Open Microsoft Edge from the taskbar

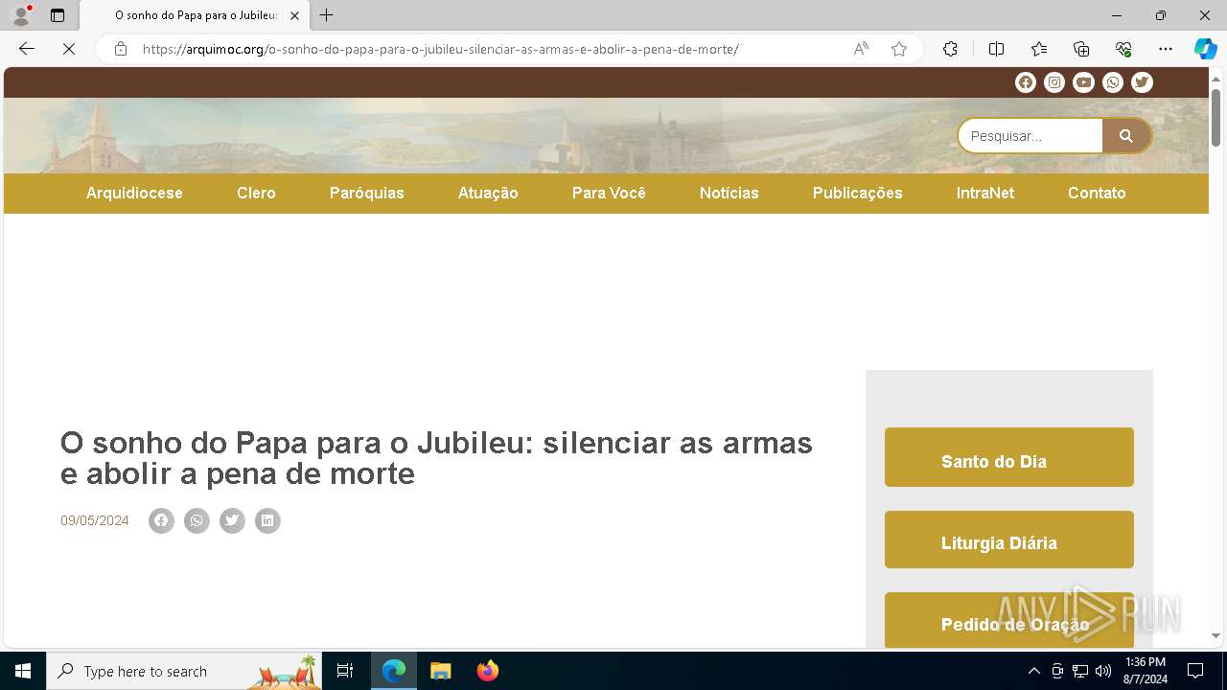pos(394,671)
